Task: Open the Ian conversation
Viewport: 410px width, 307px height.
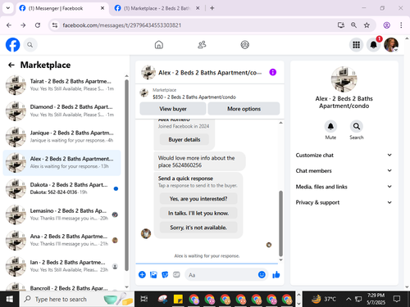Action: pos(62,266)
